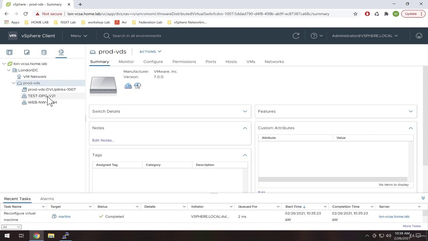Click the feedback smiley icon
428x241 pixels.
pyautogui.click(x=419, y=35)
